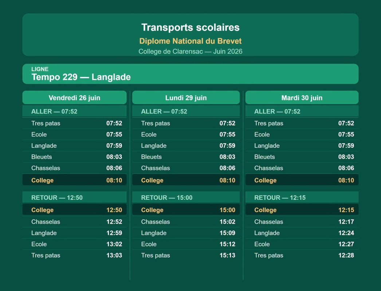The image size is (381, 291).
Task: Click Diplome National du Brevet subtitle
Action: (x=190, y=41)
